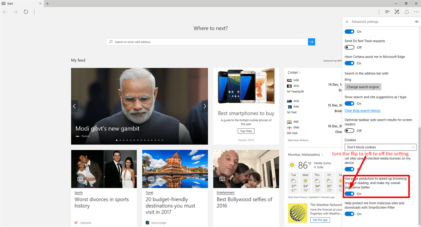Toggle Send Do Not Track requests switch
This screenshot has height=227, width=421.
[349, 47]
